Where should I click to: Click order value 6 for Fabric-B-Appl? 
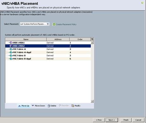pyautogui.click(x=70, y=58)
